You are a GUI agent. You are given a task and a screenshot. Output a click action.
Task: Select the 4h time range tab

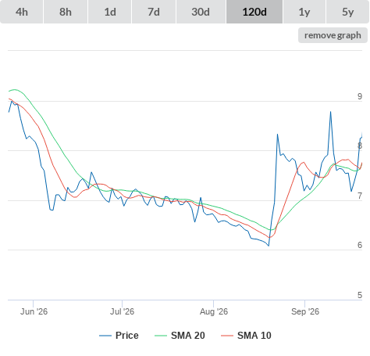[x=22, y=12]
